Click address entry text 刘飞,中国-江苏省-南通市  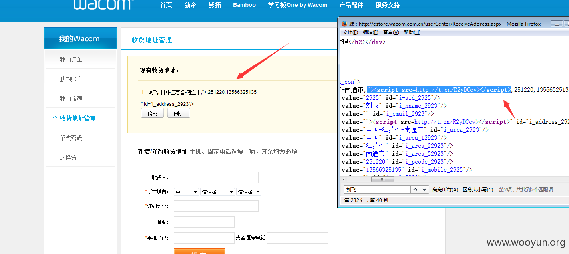pos(175,92)
